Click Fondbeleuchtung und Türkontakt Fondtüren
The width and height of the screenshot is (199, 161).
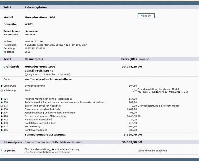click(x=49, y=112)
